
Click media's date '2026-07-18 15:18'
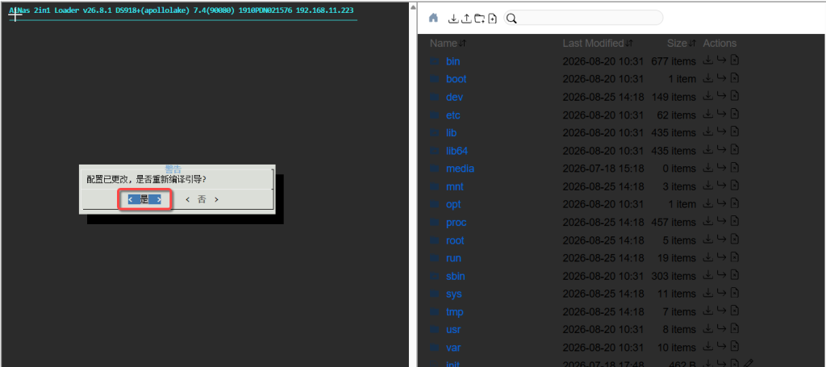pos(603,169)
